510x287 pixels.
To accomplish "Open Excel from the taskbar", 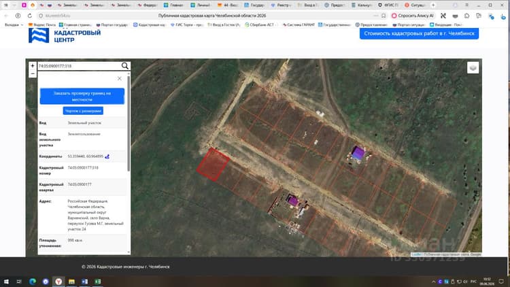I will pyautogui.click(x=97, y=282).
